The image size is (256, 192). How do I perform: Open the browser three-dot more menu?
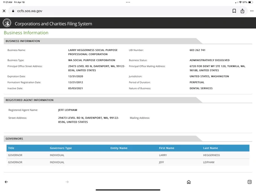coord(252,11)
